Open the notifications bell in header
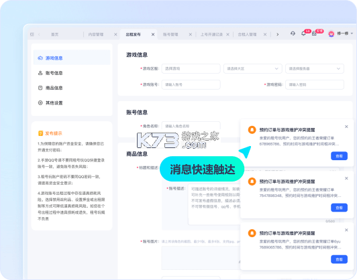The width and height of the screenshot is (357, 280). click(303, 33)
